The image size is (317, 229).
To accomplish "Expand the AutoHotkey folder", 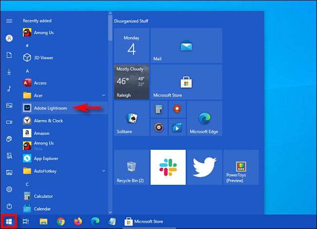I will pos(103,171).
